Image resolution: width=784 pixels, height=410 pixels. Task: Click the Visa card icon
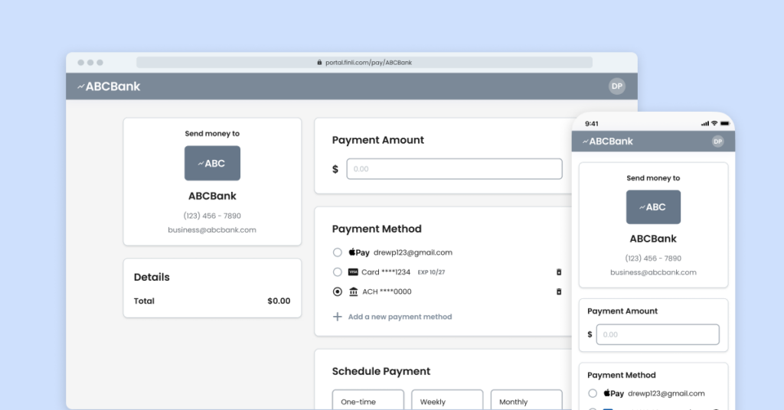[x=353, y=272]
